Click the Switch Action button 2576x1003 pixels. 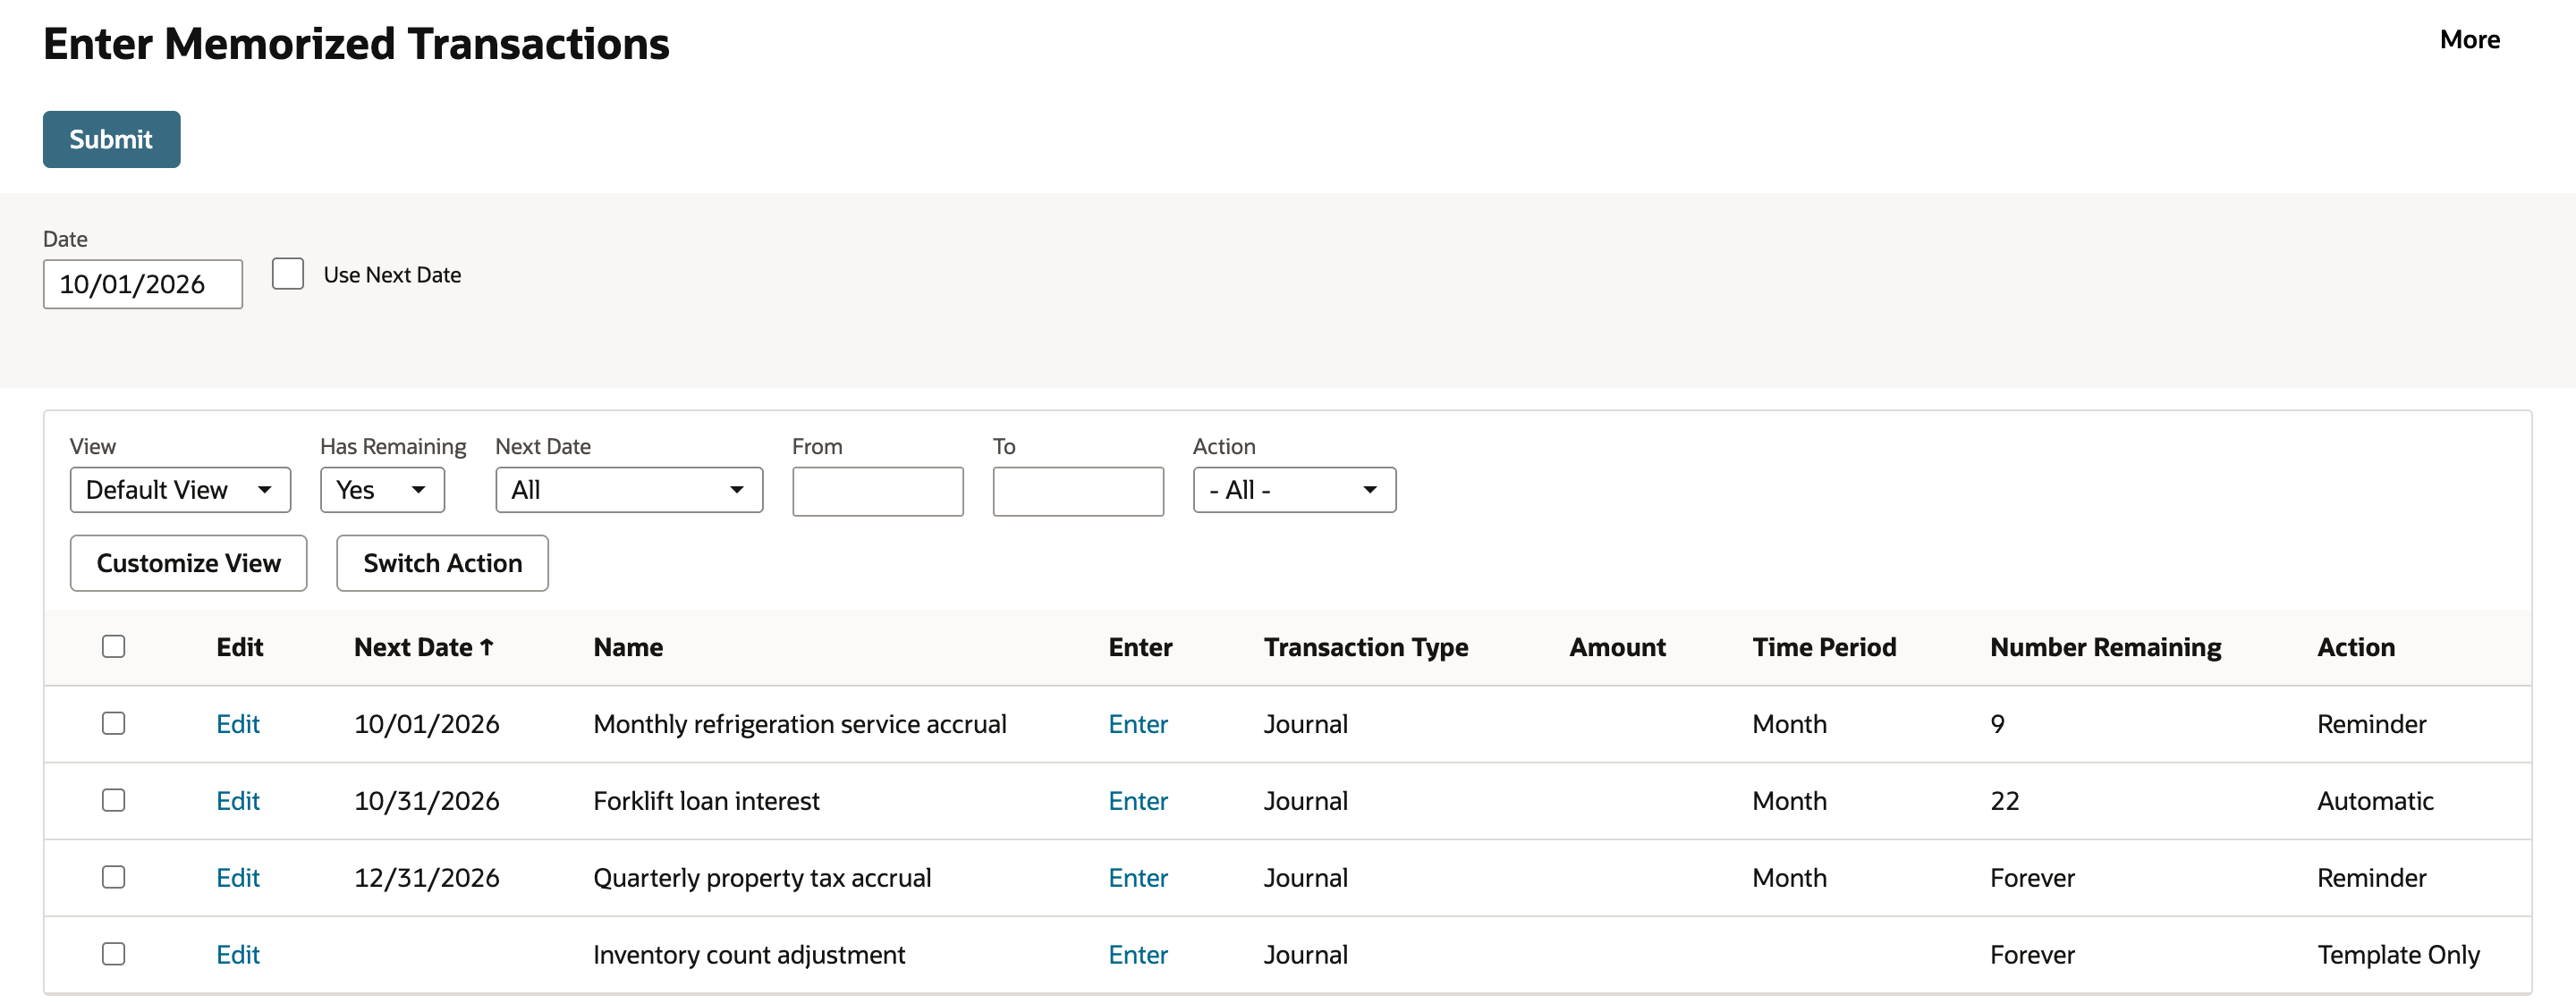coord(442,563)
